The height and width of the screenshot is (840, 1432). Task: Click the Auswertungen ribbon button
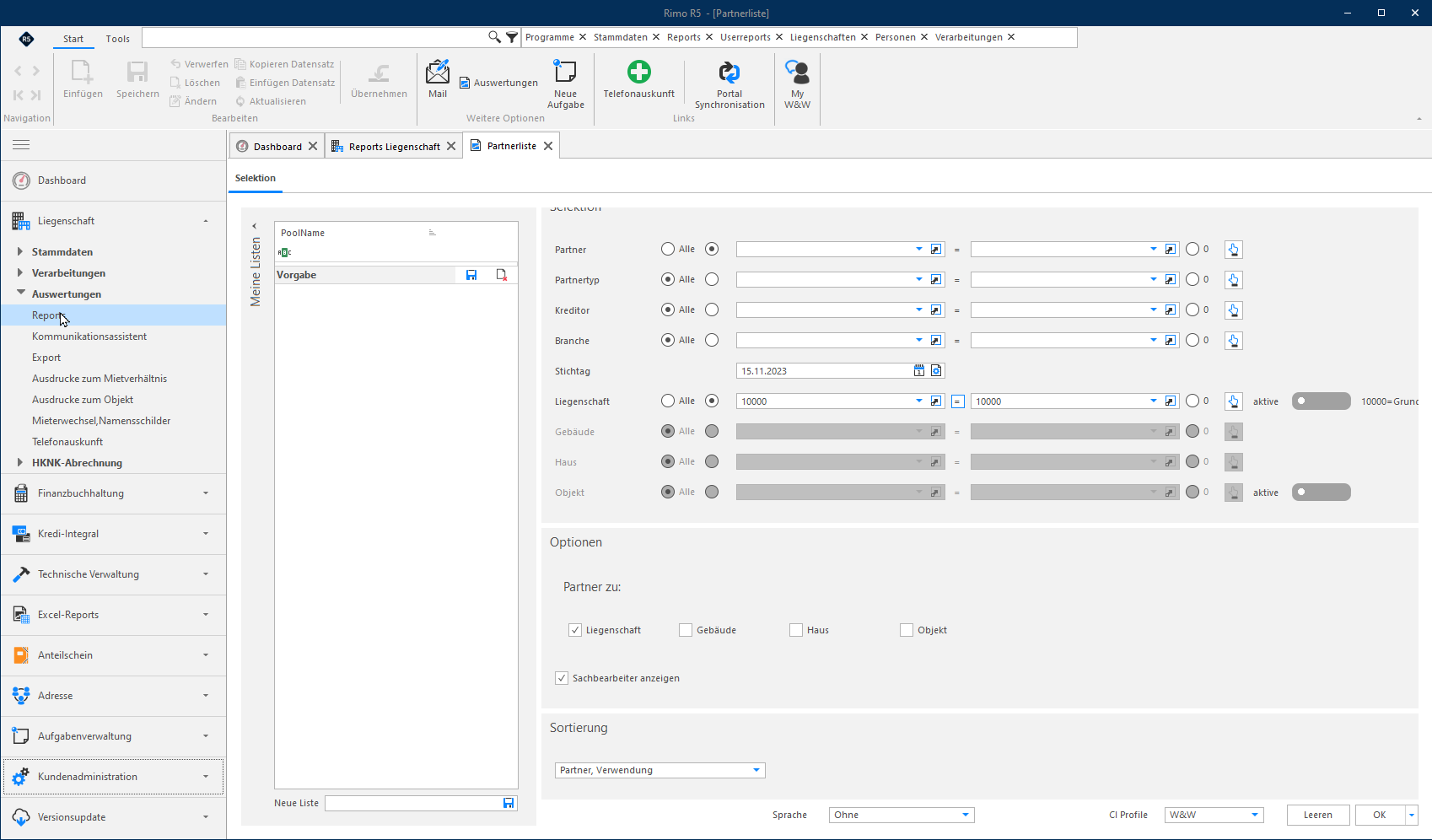pos(498,83)
